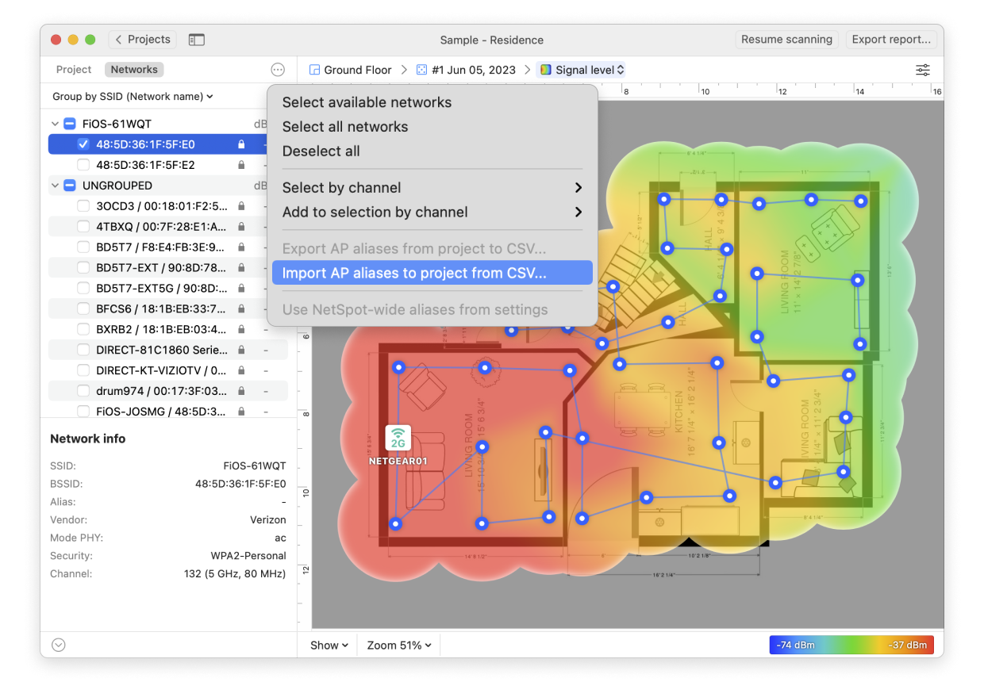984x682 pixels.
Task: Click the lock icon on 48:5D:36:1F:5F:E0 row
Action: coord(241,144)
